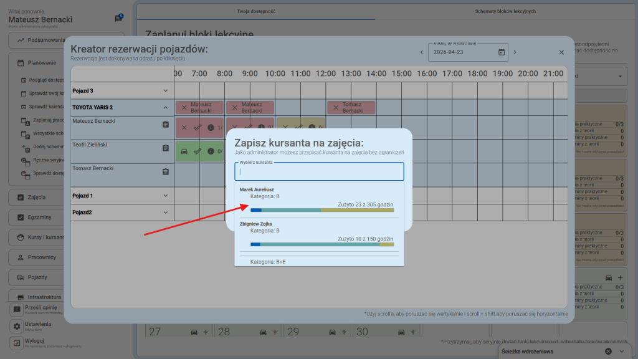
Task: Switch to Schematy bloków lekcyjnych tab
Action: pyautogui.click(x=505, y=11)
